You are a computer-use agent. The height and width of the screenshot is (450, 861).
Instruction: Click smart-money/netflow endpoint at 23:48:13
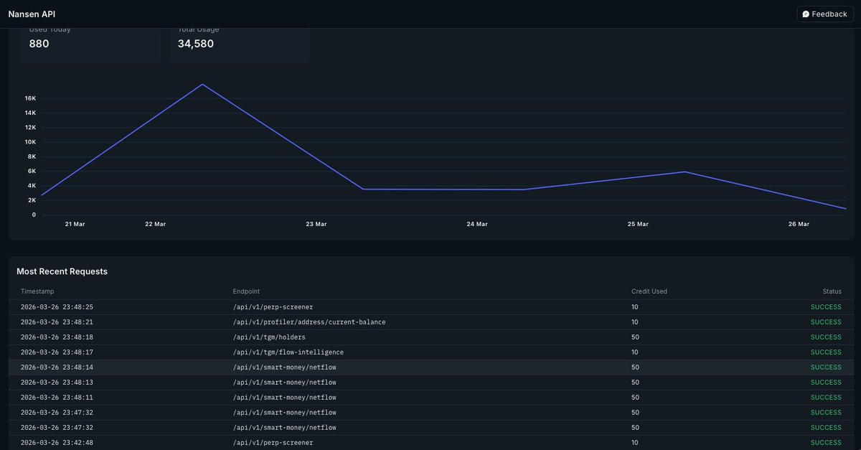click(x=285, y=383)
